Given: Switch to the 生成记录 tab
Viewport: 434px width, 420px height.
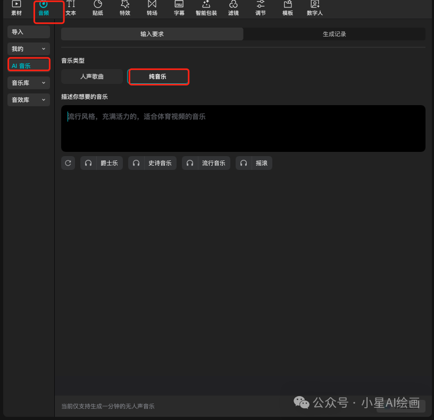Looking at the screenshot, I should tap(334, 33).
